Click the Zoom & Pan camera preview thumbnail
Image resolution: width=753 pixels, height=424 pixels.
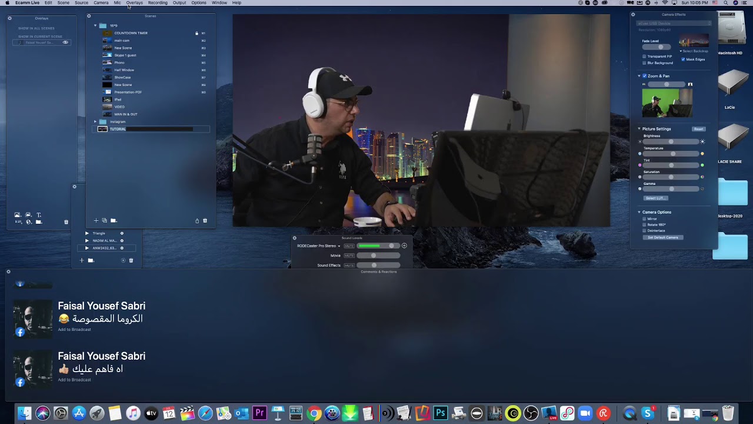[x=667, y=103]
